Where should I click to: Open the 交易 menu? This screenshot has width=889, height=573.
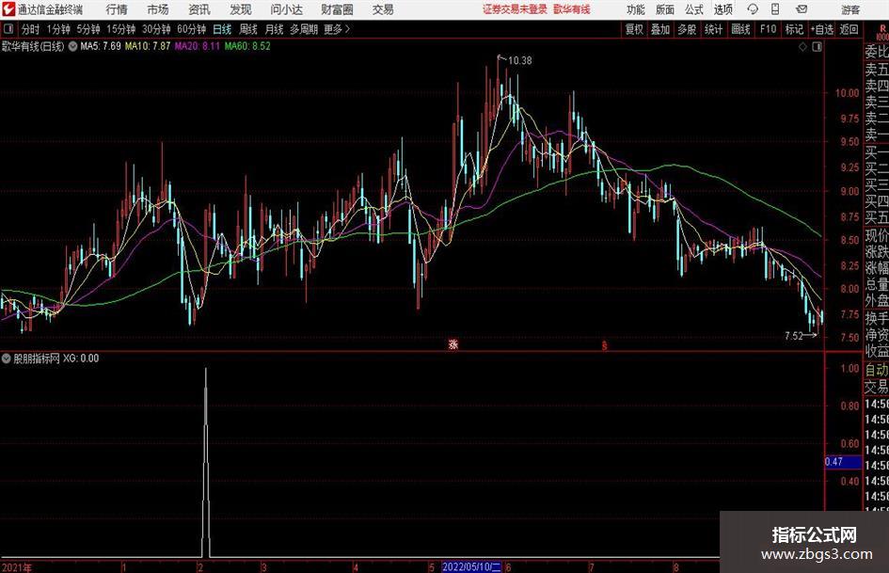point(383,9)
